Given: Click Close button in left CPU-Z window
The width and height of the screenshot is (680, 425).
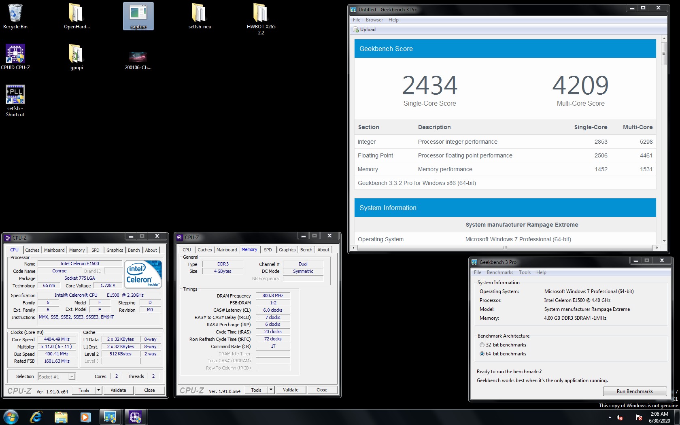Looking at the screenshot, I should [x=149, y=390].
